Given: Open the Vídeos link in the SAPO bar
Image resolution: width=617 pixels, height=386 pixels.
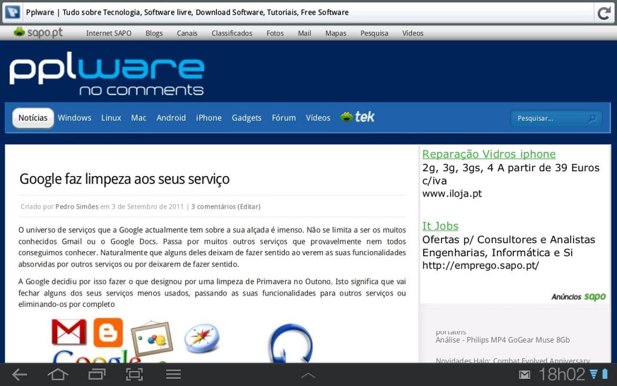Looking at the screenshot, I should (413, 33).
